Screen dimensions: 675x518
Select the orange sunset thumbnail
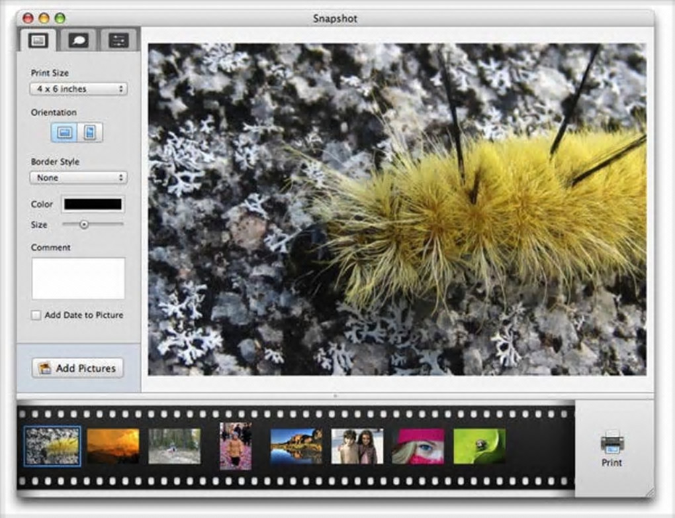[113, 446]
